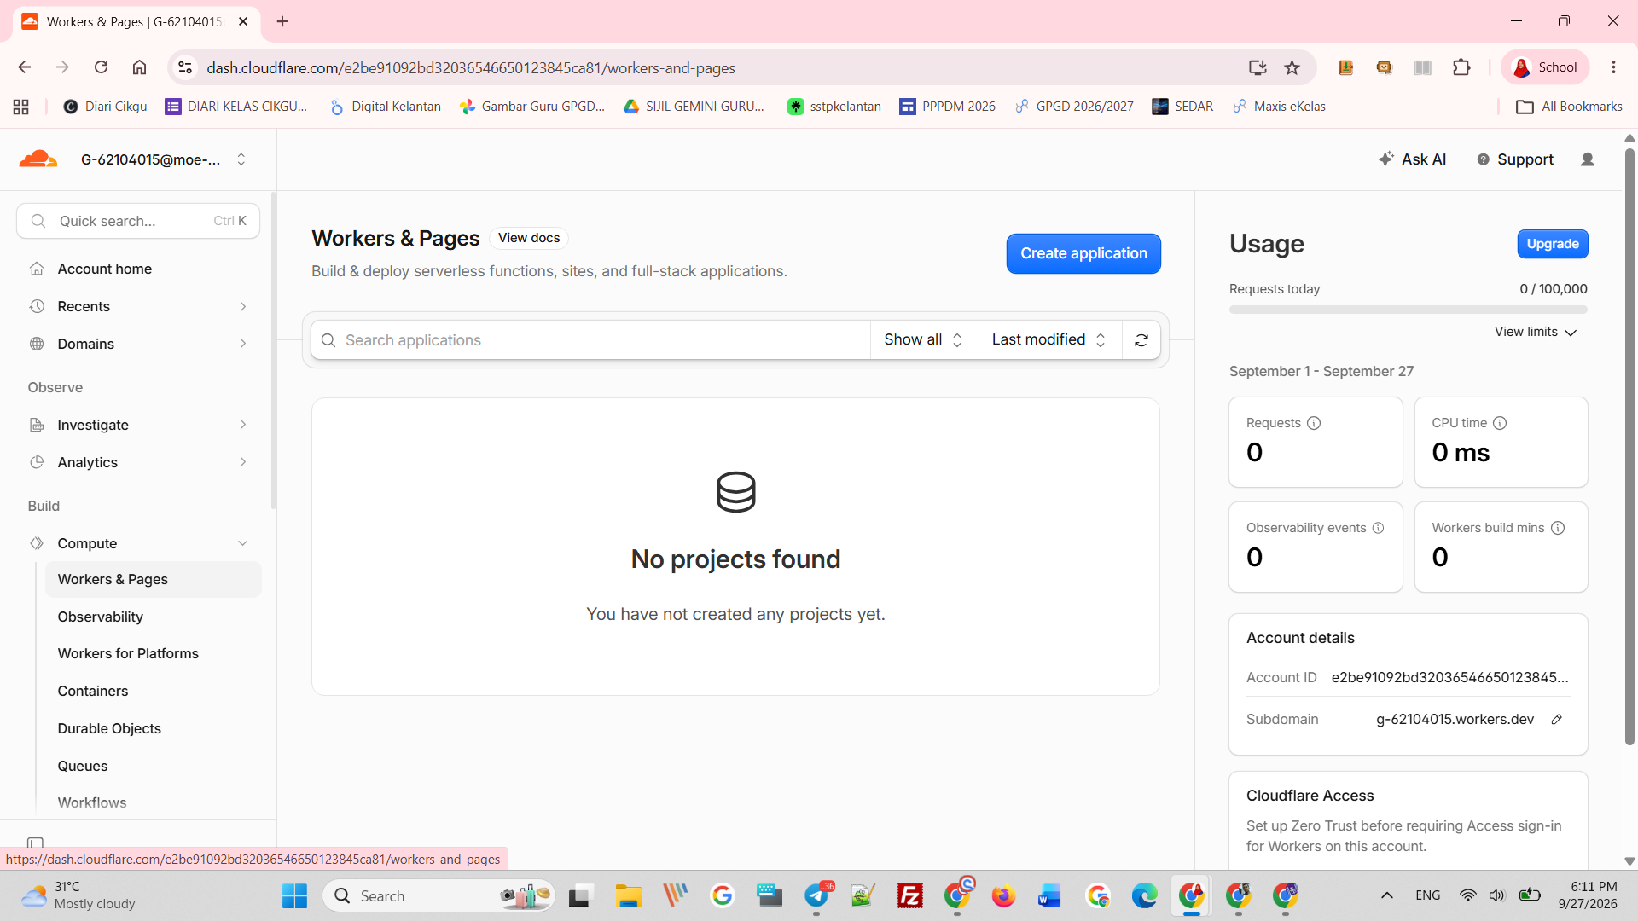Image resolution: width=1638 pixels, height=921 pixels.
Task: Click the CPU time info icon
Action: pyautogui.click(x=1500, y=423)
